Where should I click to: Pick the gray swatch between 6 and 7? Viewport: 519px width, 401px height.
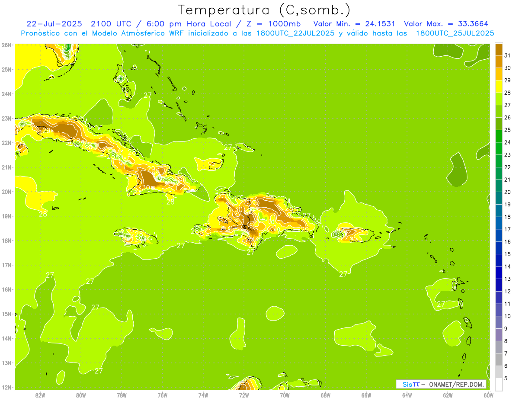[499, 359]
